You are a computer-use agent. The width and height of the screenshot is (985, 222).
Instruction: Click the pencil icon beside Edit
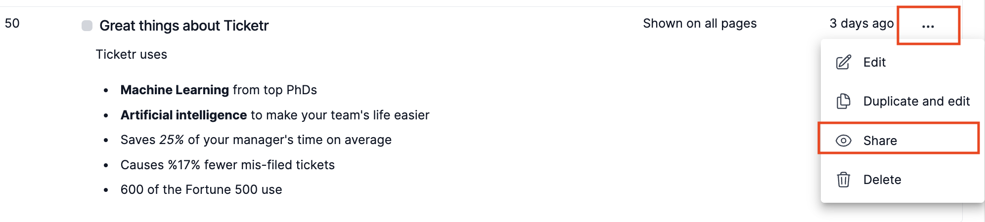click(x=843, y=62)
